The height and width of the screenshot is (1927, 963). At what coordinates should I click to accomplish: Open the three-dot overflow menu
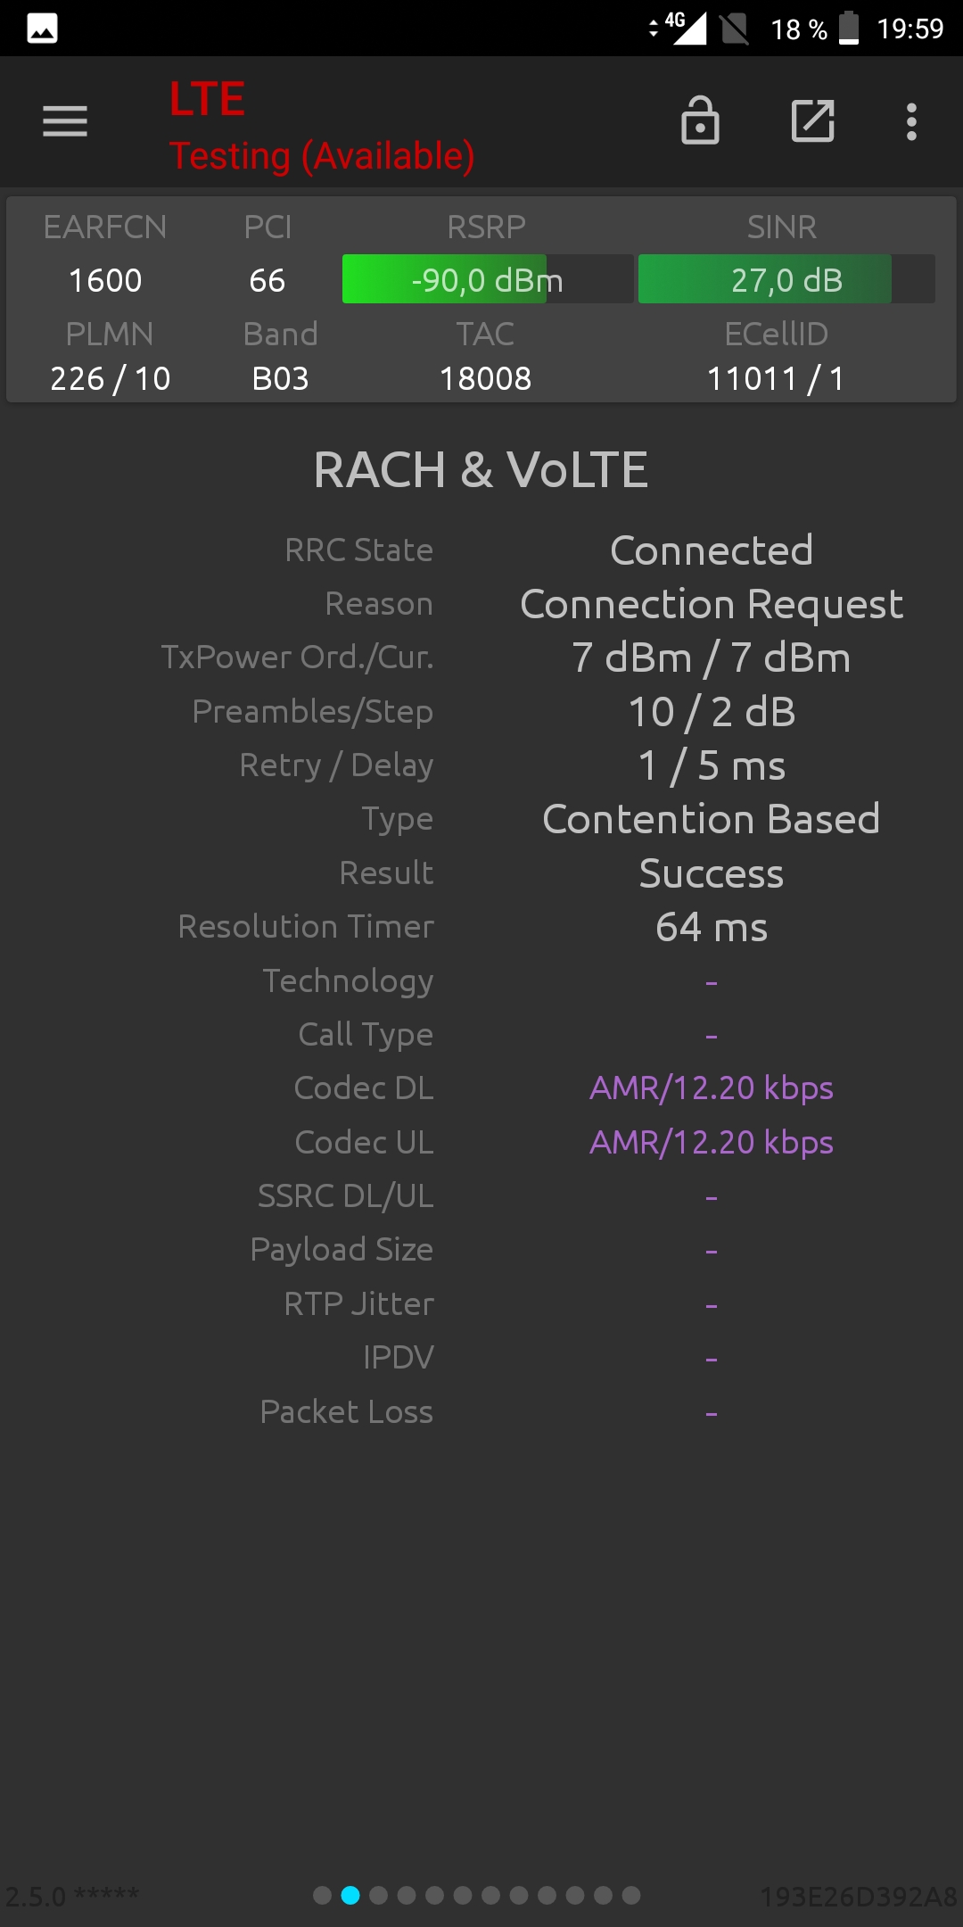tap(911, 121)
